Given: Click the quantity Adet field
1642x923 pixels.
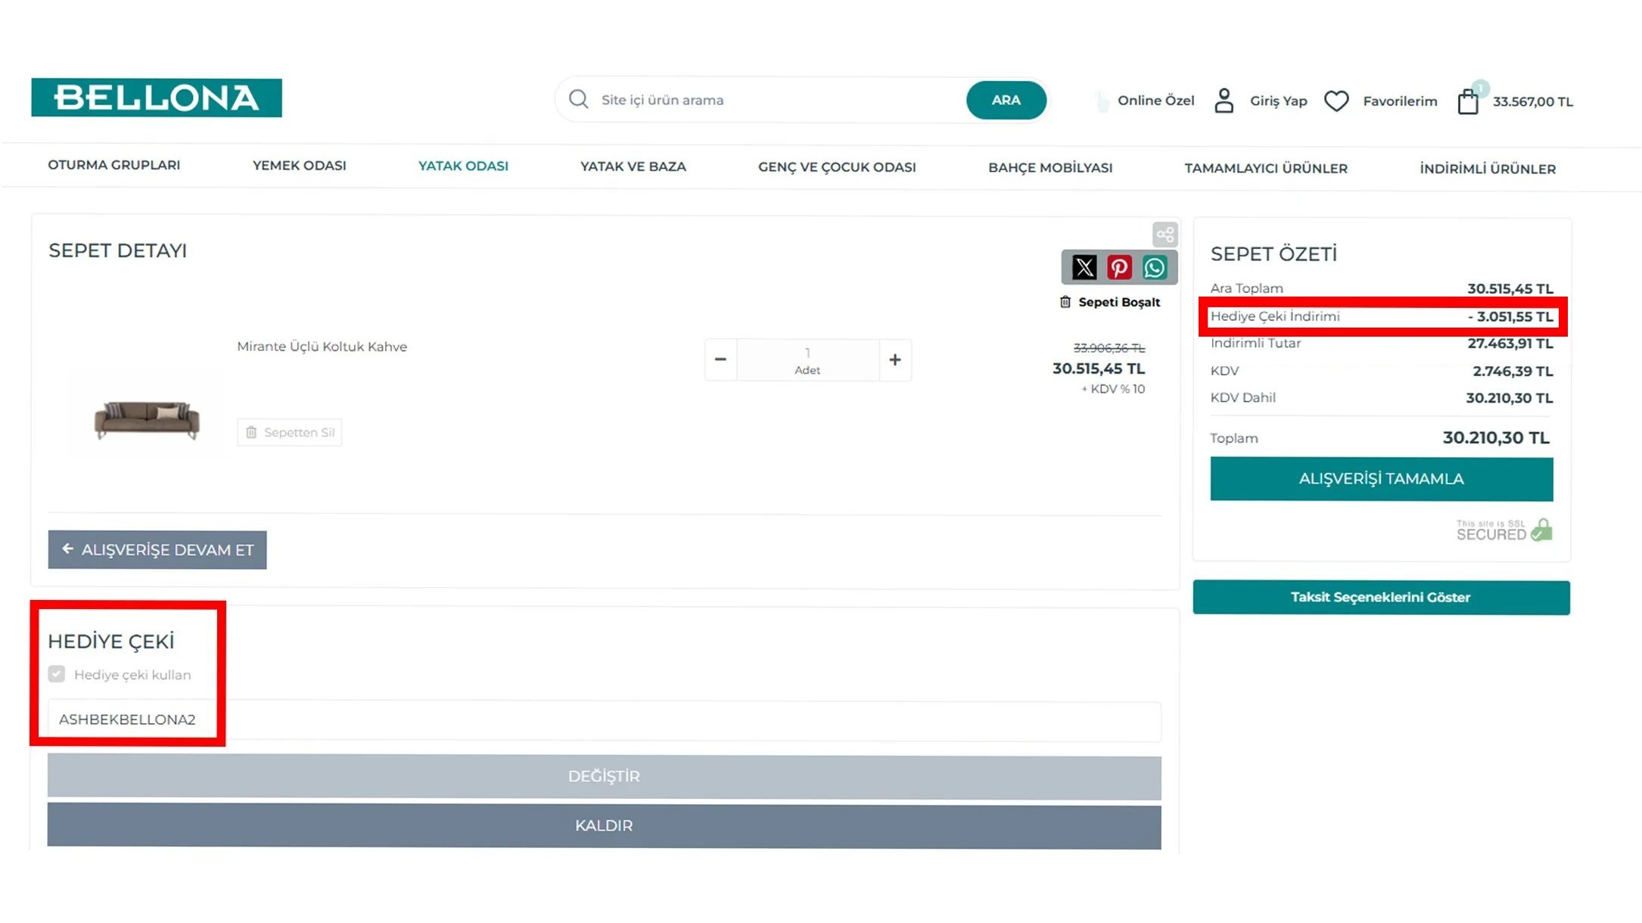Looking at the screenshot, I should pos(807,360).
